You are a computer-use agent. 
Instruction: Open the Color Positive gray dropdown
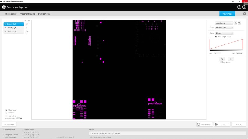(224, 27)
